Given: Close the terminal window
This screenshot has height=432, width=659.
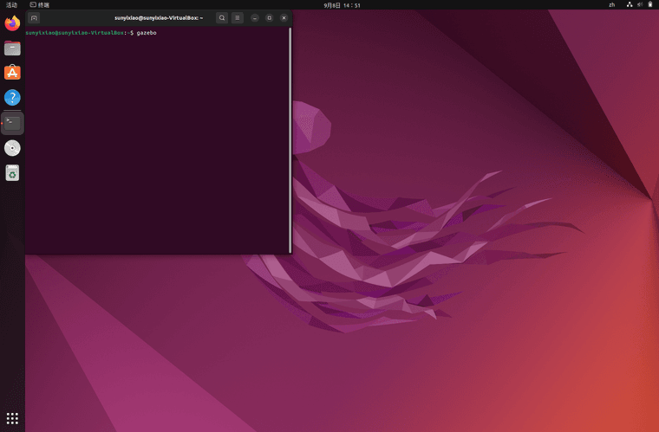Looking at the screenshot, I should [284, 18].
